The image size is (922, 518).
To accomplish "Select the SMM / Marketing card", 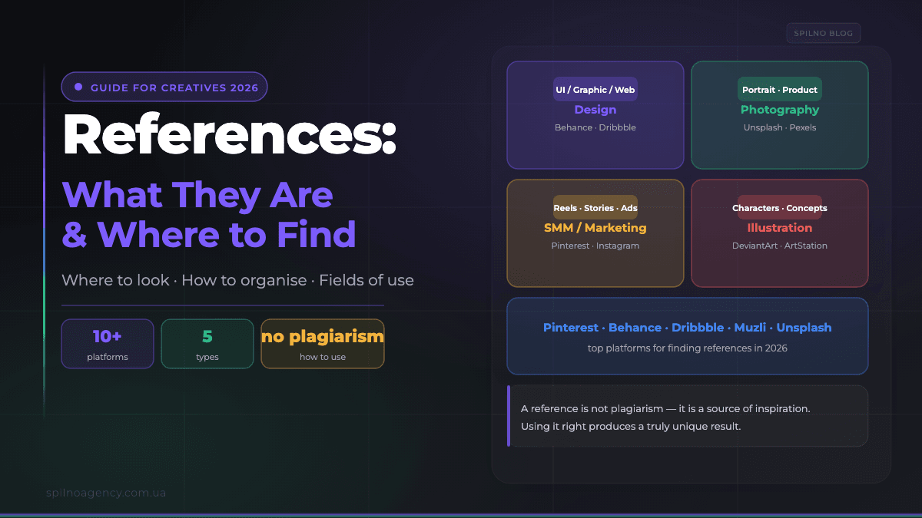I will coord(595,233).
